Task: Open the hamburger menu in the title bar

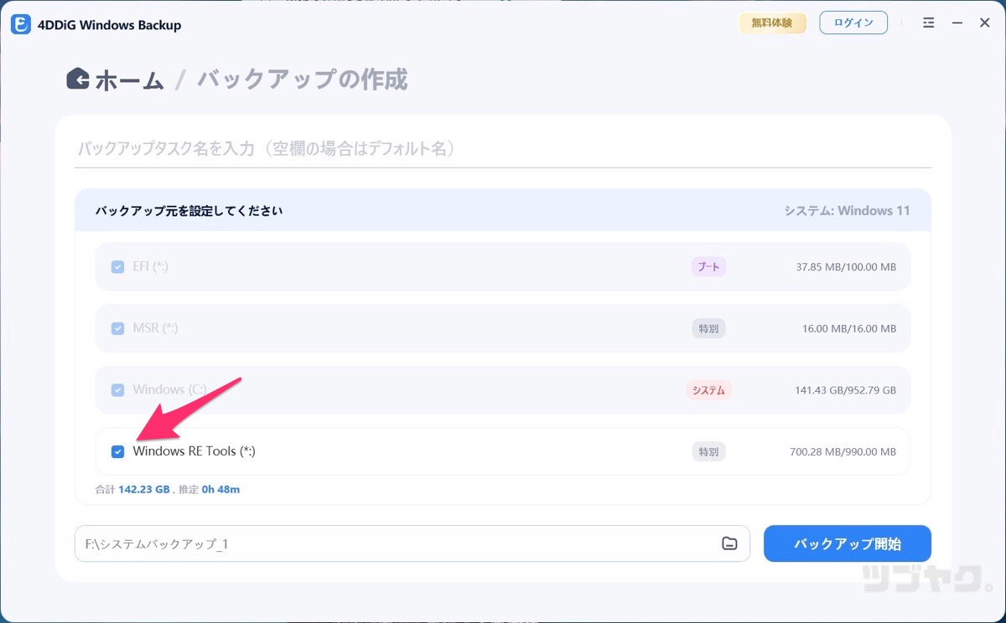Action: click(x=928, y=23)
